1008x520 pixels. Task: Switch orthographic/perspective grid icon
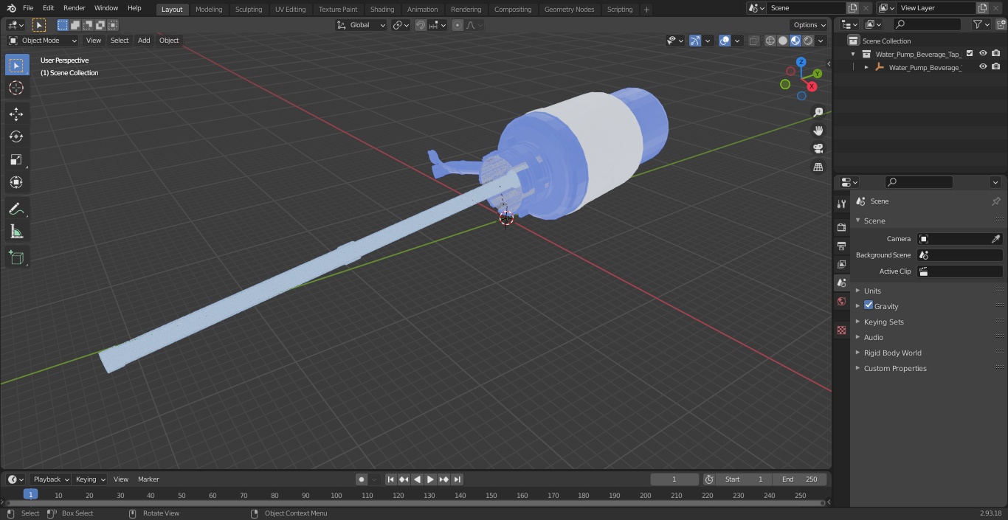pos(818,167)
